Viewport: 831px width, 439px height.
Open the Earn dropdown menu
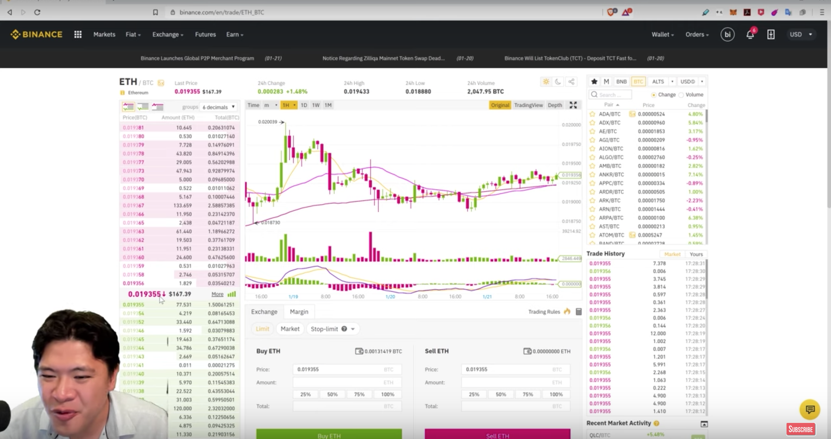(235, 34)
